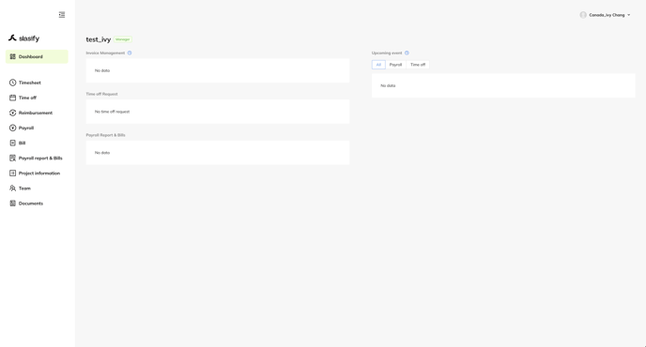Click the test_ivy heading
Viewport: 646px width, 347px height.
99,39
